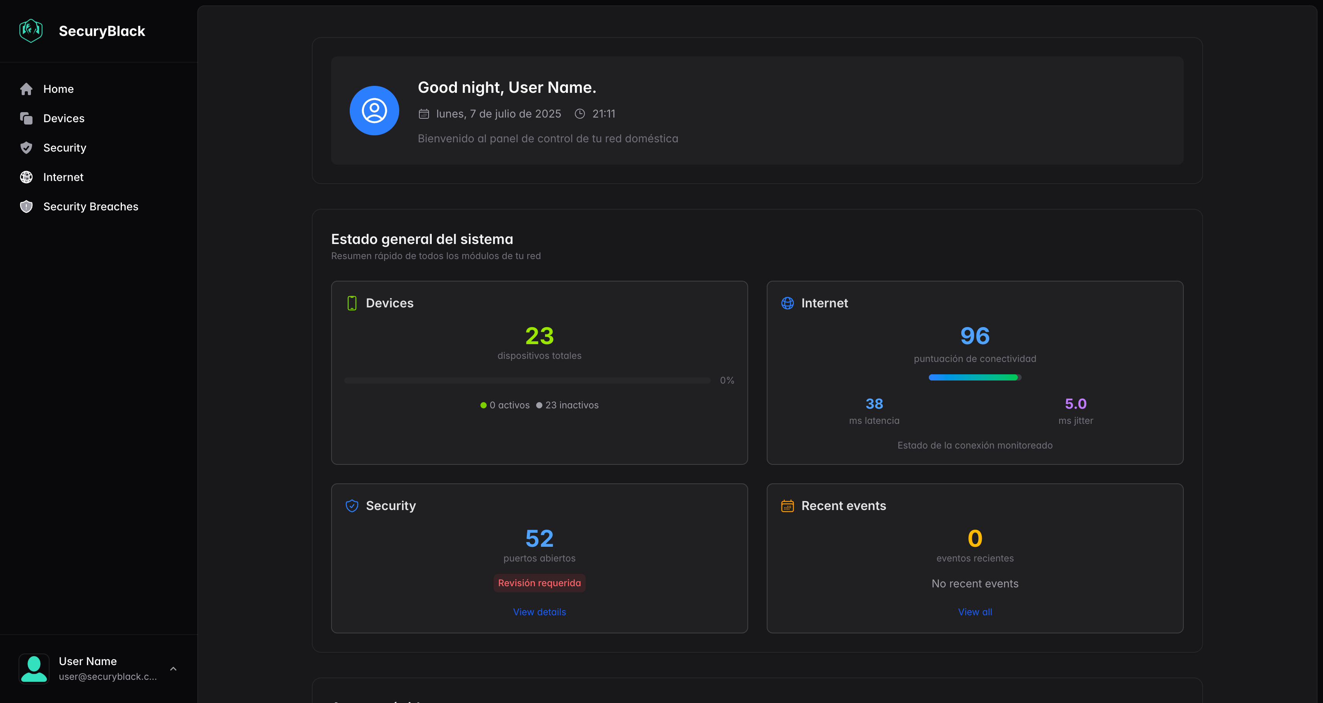
Task: Click the shield icon on Security card
Action: [352, 506]
